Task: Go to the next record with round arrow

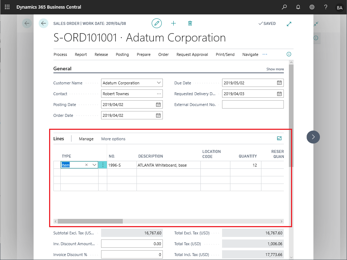Action: [313, 137]
